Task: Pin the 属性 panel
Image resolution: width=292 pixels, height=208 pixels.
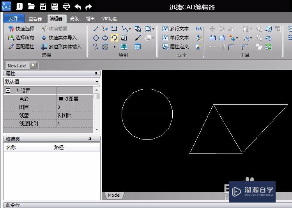Action: pyautogui.click(x=96, y=74)
